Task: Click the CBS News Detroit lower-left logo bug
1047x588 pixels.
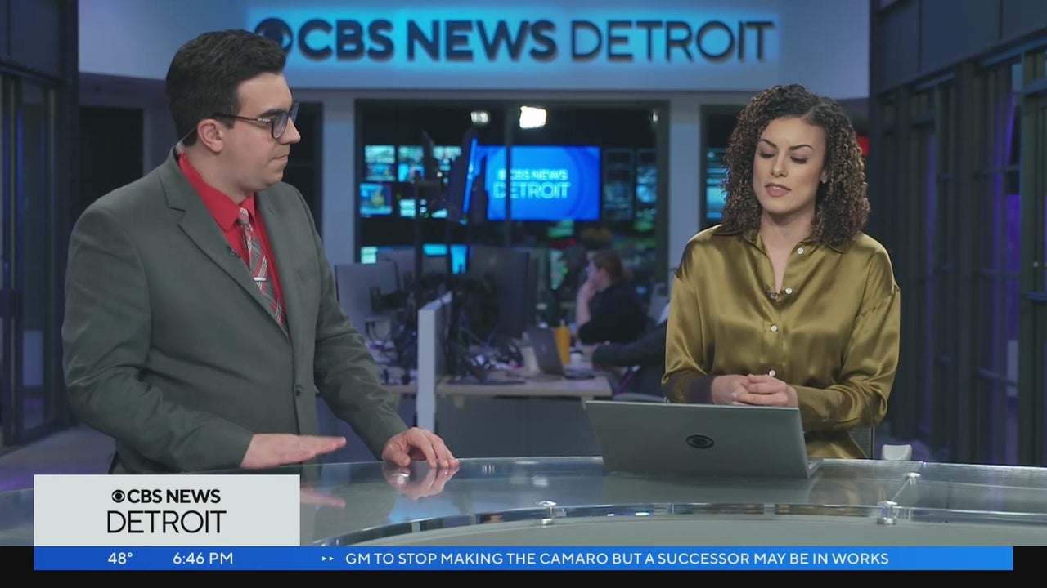Action: point(166,510)
